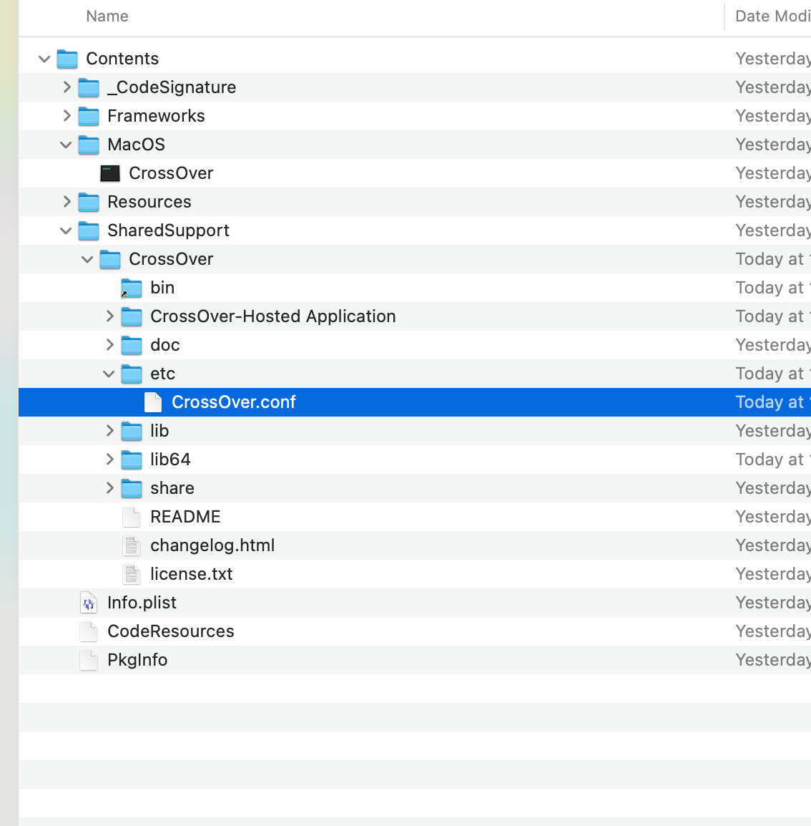
Task: Expand the doc folder chevron
Action: click(x=109, y=344)
